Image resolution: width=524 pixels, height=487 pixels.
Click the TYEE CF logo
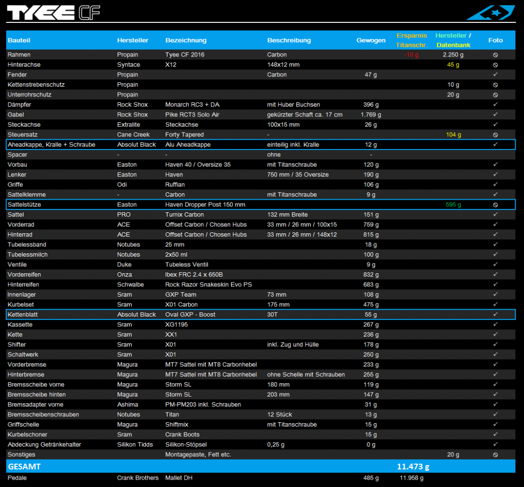click(53, 13)
